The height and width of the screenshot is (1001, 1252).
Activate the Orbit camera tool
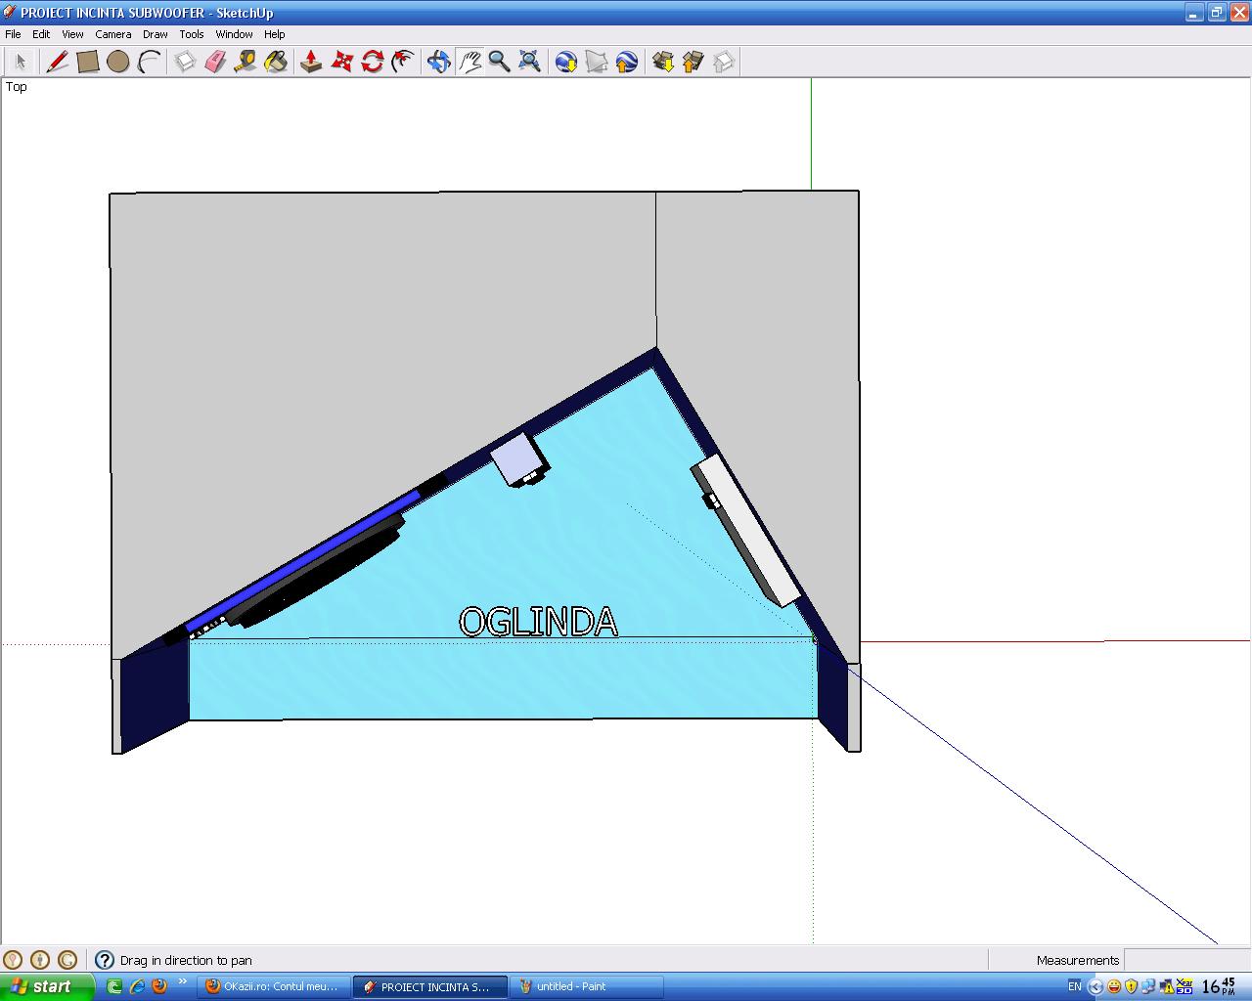coord(438,62)
